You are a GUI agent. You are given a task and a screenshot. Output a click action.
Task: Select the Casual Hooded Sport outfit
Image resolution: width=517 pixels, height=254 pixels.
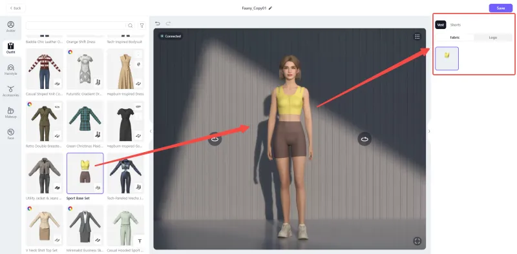click(x=125, y=225)
